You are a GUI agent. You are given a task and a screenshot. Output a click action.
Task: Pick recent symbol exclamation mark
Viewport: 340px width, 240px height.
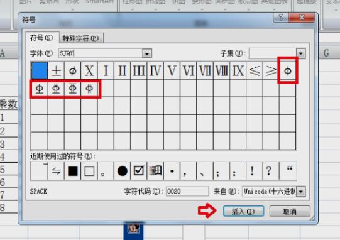coord(255,171)
